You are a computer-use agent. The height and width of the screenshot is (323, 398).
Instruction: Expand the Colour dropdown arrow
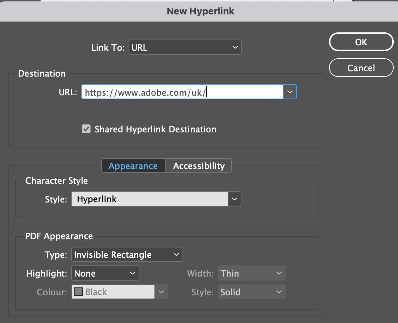click(x=161, y=292)
